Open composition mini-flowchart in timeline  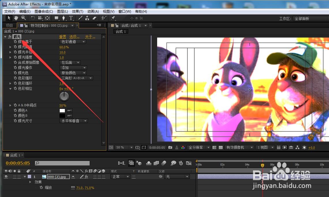point(121,163)
